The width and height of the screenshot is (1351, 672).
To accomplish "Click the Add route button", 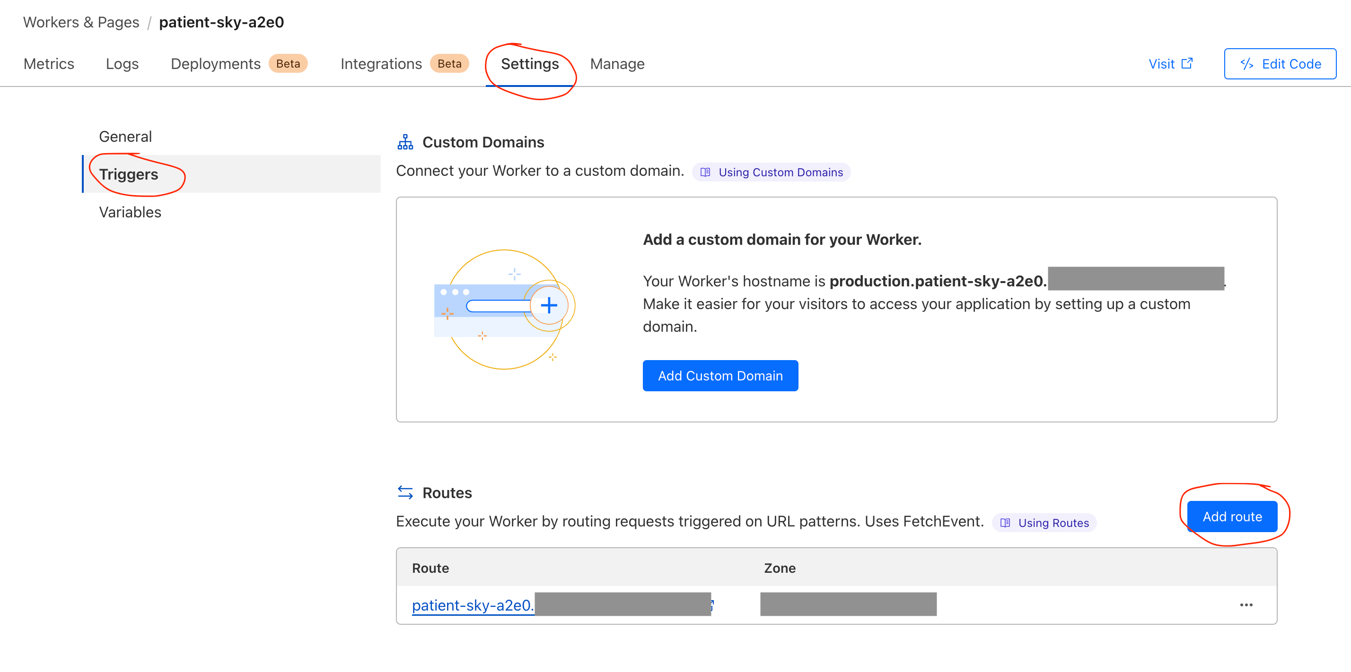I will 1231,517.
